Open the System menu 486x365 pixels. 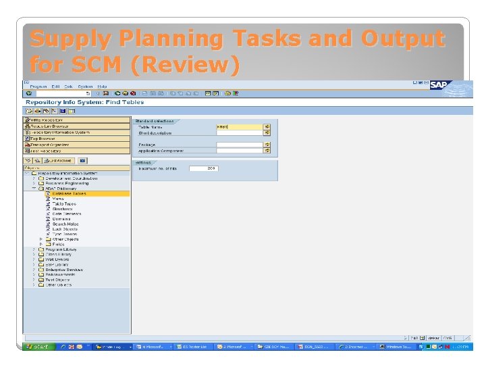pos(85,87)
